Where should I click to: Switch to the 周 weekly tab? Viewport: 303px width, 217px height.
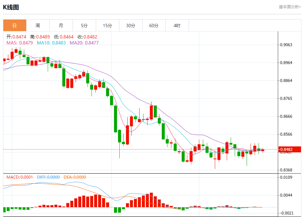coord(38,25)
